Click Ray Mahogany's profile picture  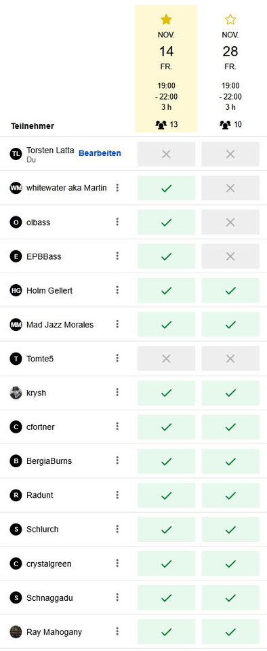click(16, 632)
